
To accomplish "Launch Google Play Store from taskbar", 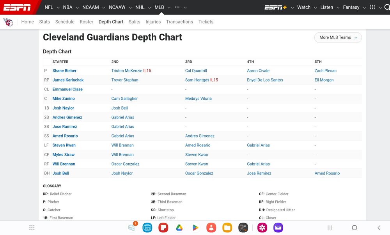I will point(195,228).
